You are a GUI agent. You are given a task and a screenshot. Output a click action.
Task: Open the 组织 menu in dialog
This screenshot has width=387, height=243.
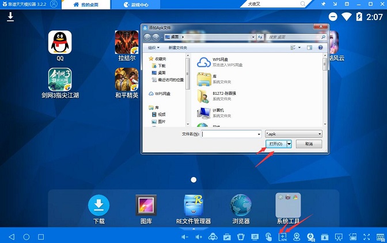[154, 48]
